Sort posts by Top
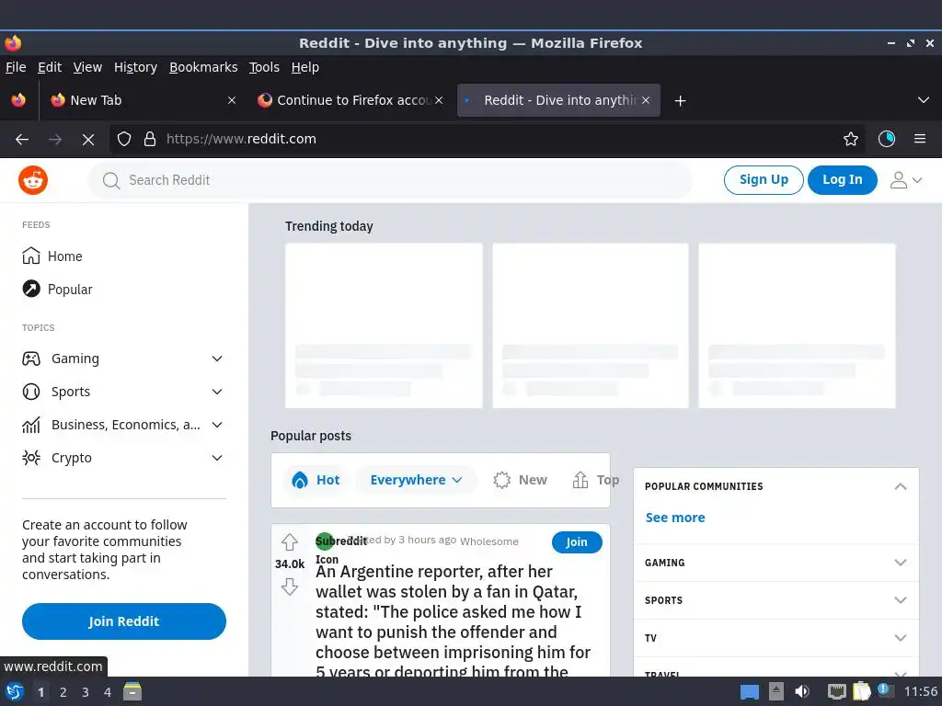This screenshot has width=942, height=706. [x=595, y=480]
